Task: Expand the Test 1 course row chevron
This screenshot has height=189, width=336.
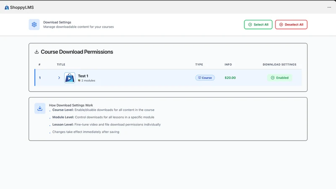Action: click(x=59, y=78)
